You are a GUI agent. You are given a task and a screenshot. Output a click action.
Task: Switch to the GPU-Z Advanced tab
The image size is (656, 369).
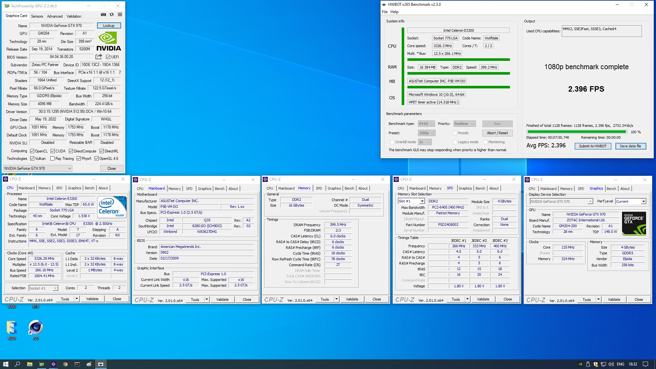point(55,16)
